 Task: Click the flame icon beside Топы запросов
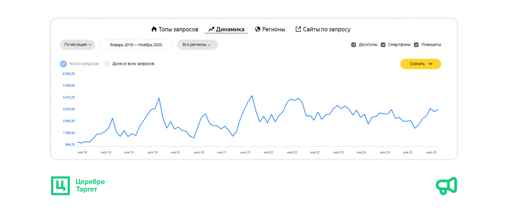[154, 29]
